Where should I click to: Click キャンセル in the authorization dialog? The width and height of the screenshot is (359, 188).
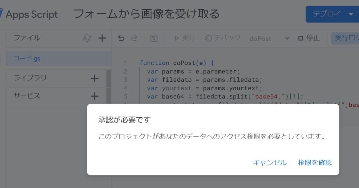coord(270,162)
